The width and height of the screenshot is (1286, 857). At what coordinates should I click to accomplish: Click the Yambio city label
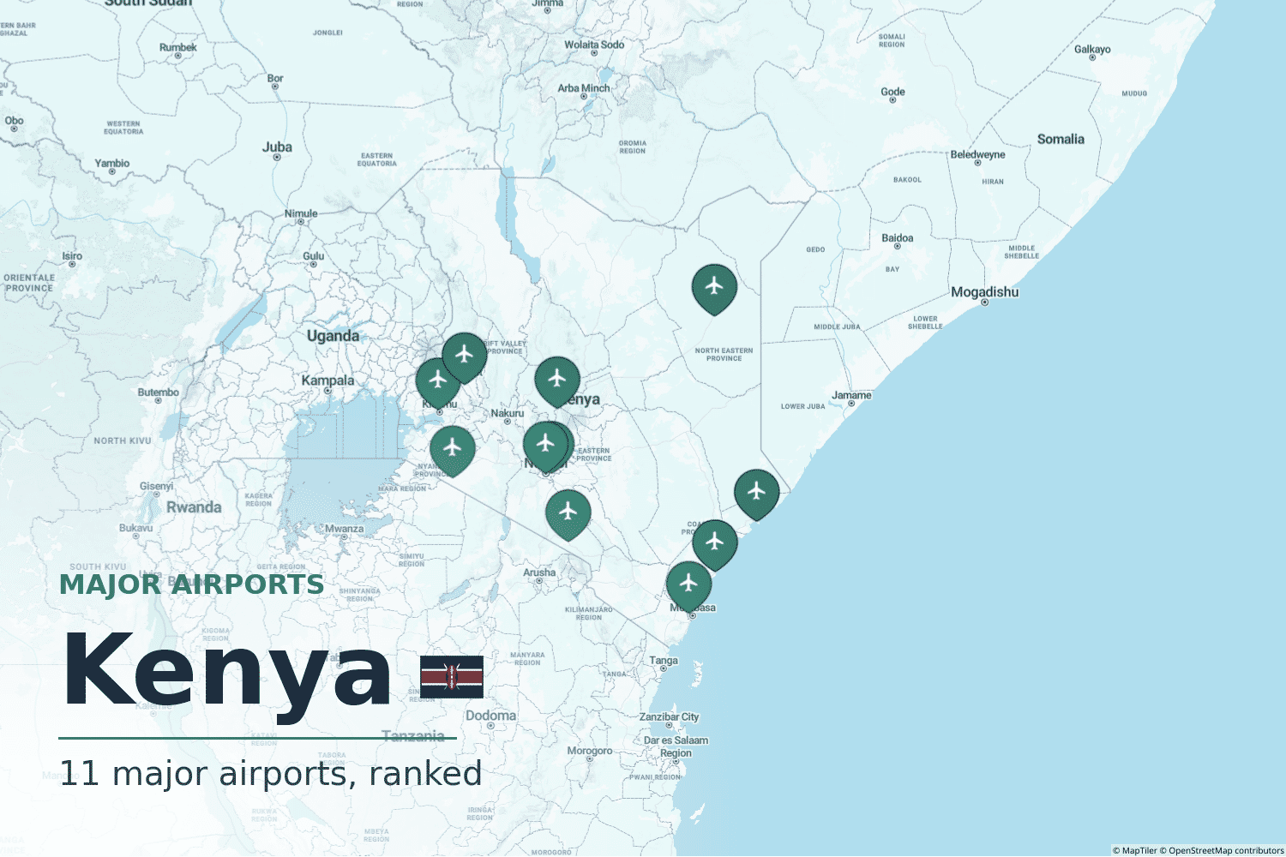point(112,164)
